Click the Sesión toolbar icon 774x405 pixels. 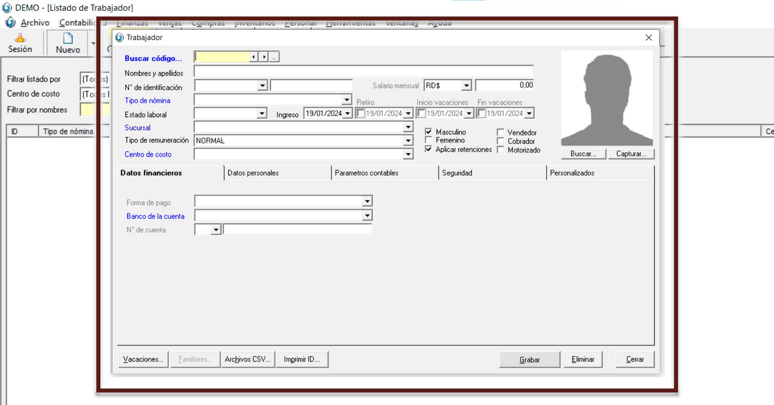(x=20, y=39)
